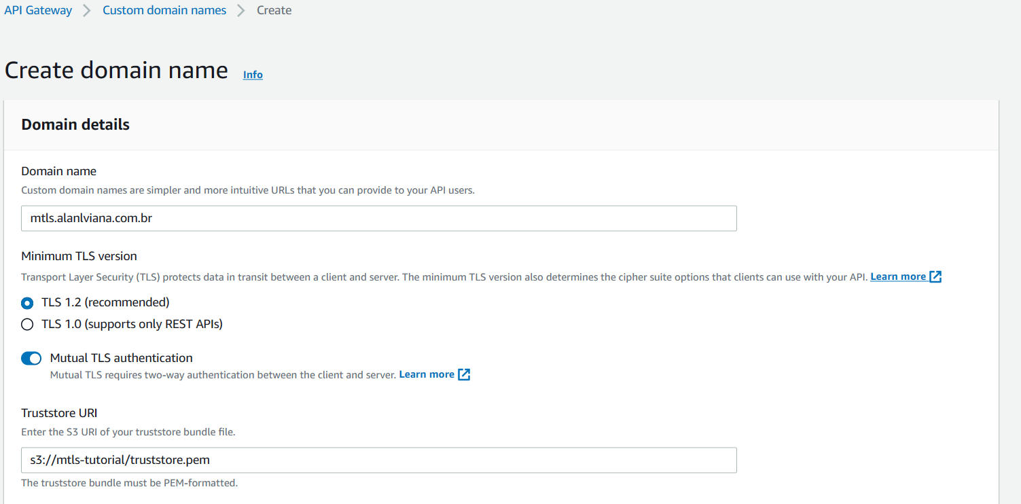Click the Truststore URI label
The image size is (1021, 504).
pyautogui.click(x=59, y=413)
